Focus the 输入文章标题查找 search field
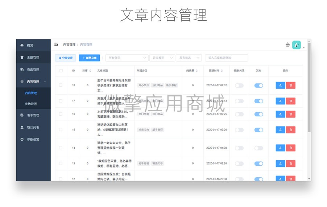Image resolution: width=327 pixels, height=207 pixels. (x=227, y=58)
